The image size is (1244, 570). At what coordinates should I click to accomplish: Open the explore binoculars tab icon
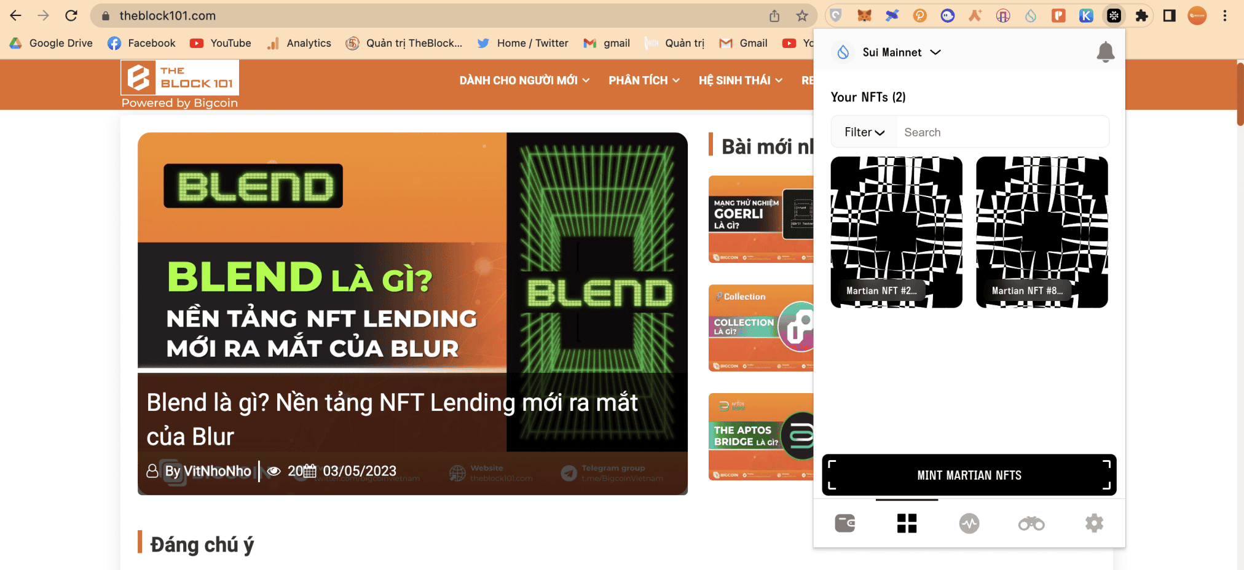(1031, 523)
